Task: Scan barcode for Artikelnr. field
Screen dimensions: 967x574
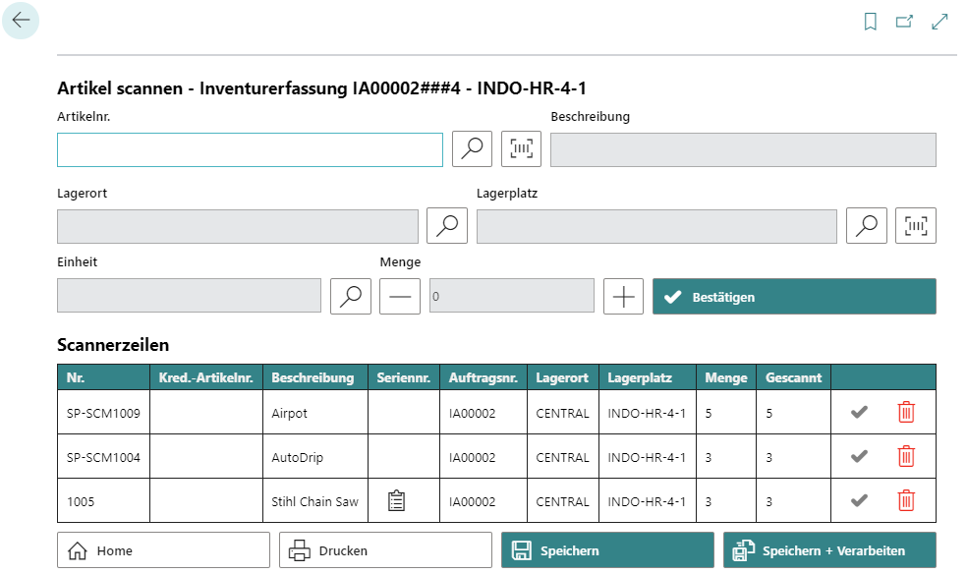Action: (x=521, y=148)
